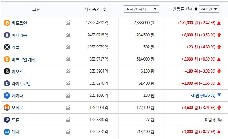Viewport: 228px width, 139px height.
Task: Sort by 시가총액 using the sort arrows
Action: (105, 9)
